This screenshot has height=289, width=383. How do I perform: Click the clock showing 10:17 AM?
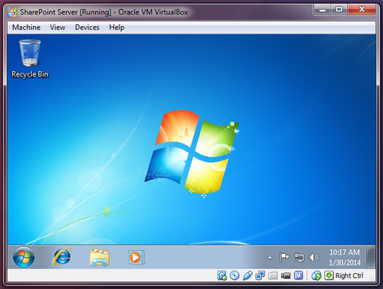click(345, 257)
